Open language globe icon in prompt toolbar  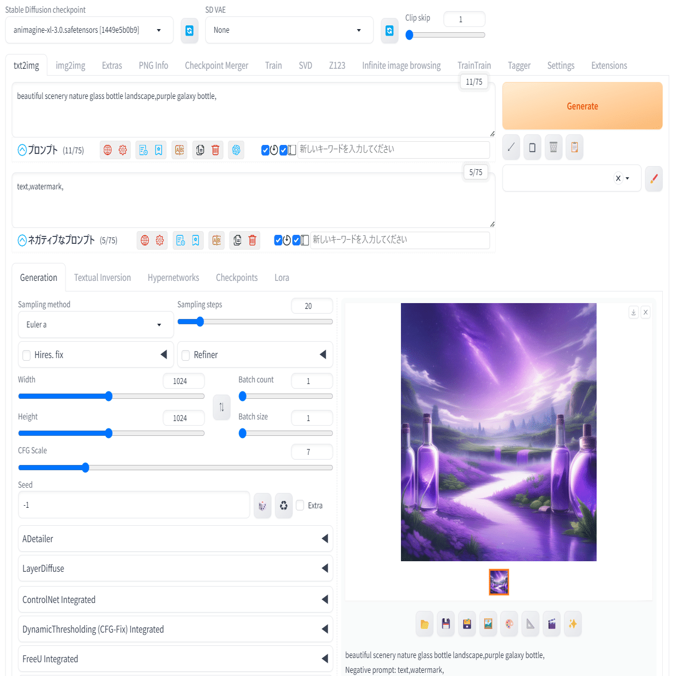(x=108, y=150)
